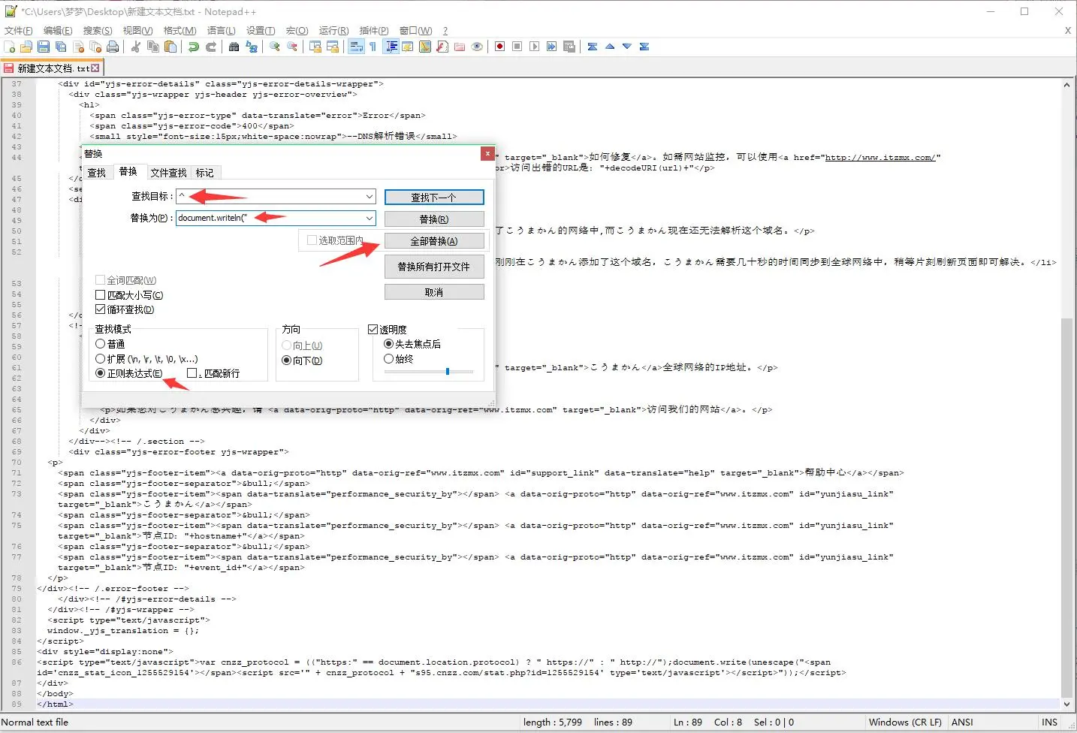Switch to the 标记 tab
This screenshot has width=1077, height=733.
click(205, 173)
